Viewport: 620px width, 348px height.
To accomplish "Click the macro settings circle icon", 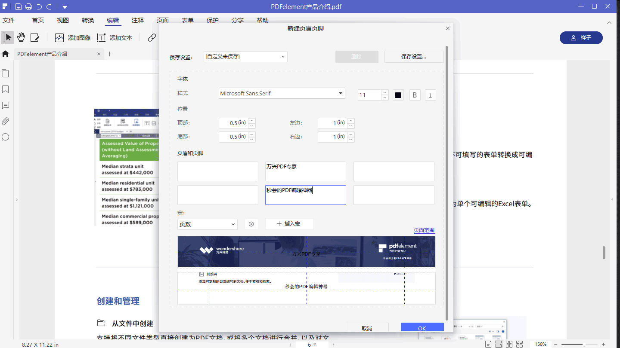I will point(251,224).
